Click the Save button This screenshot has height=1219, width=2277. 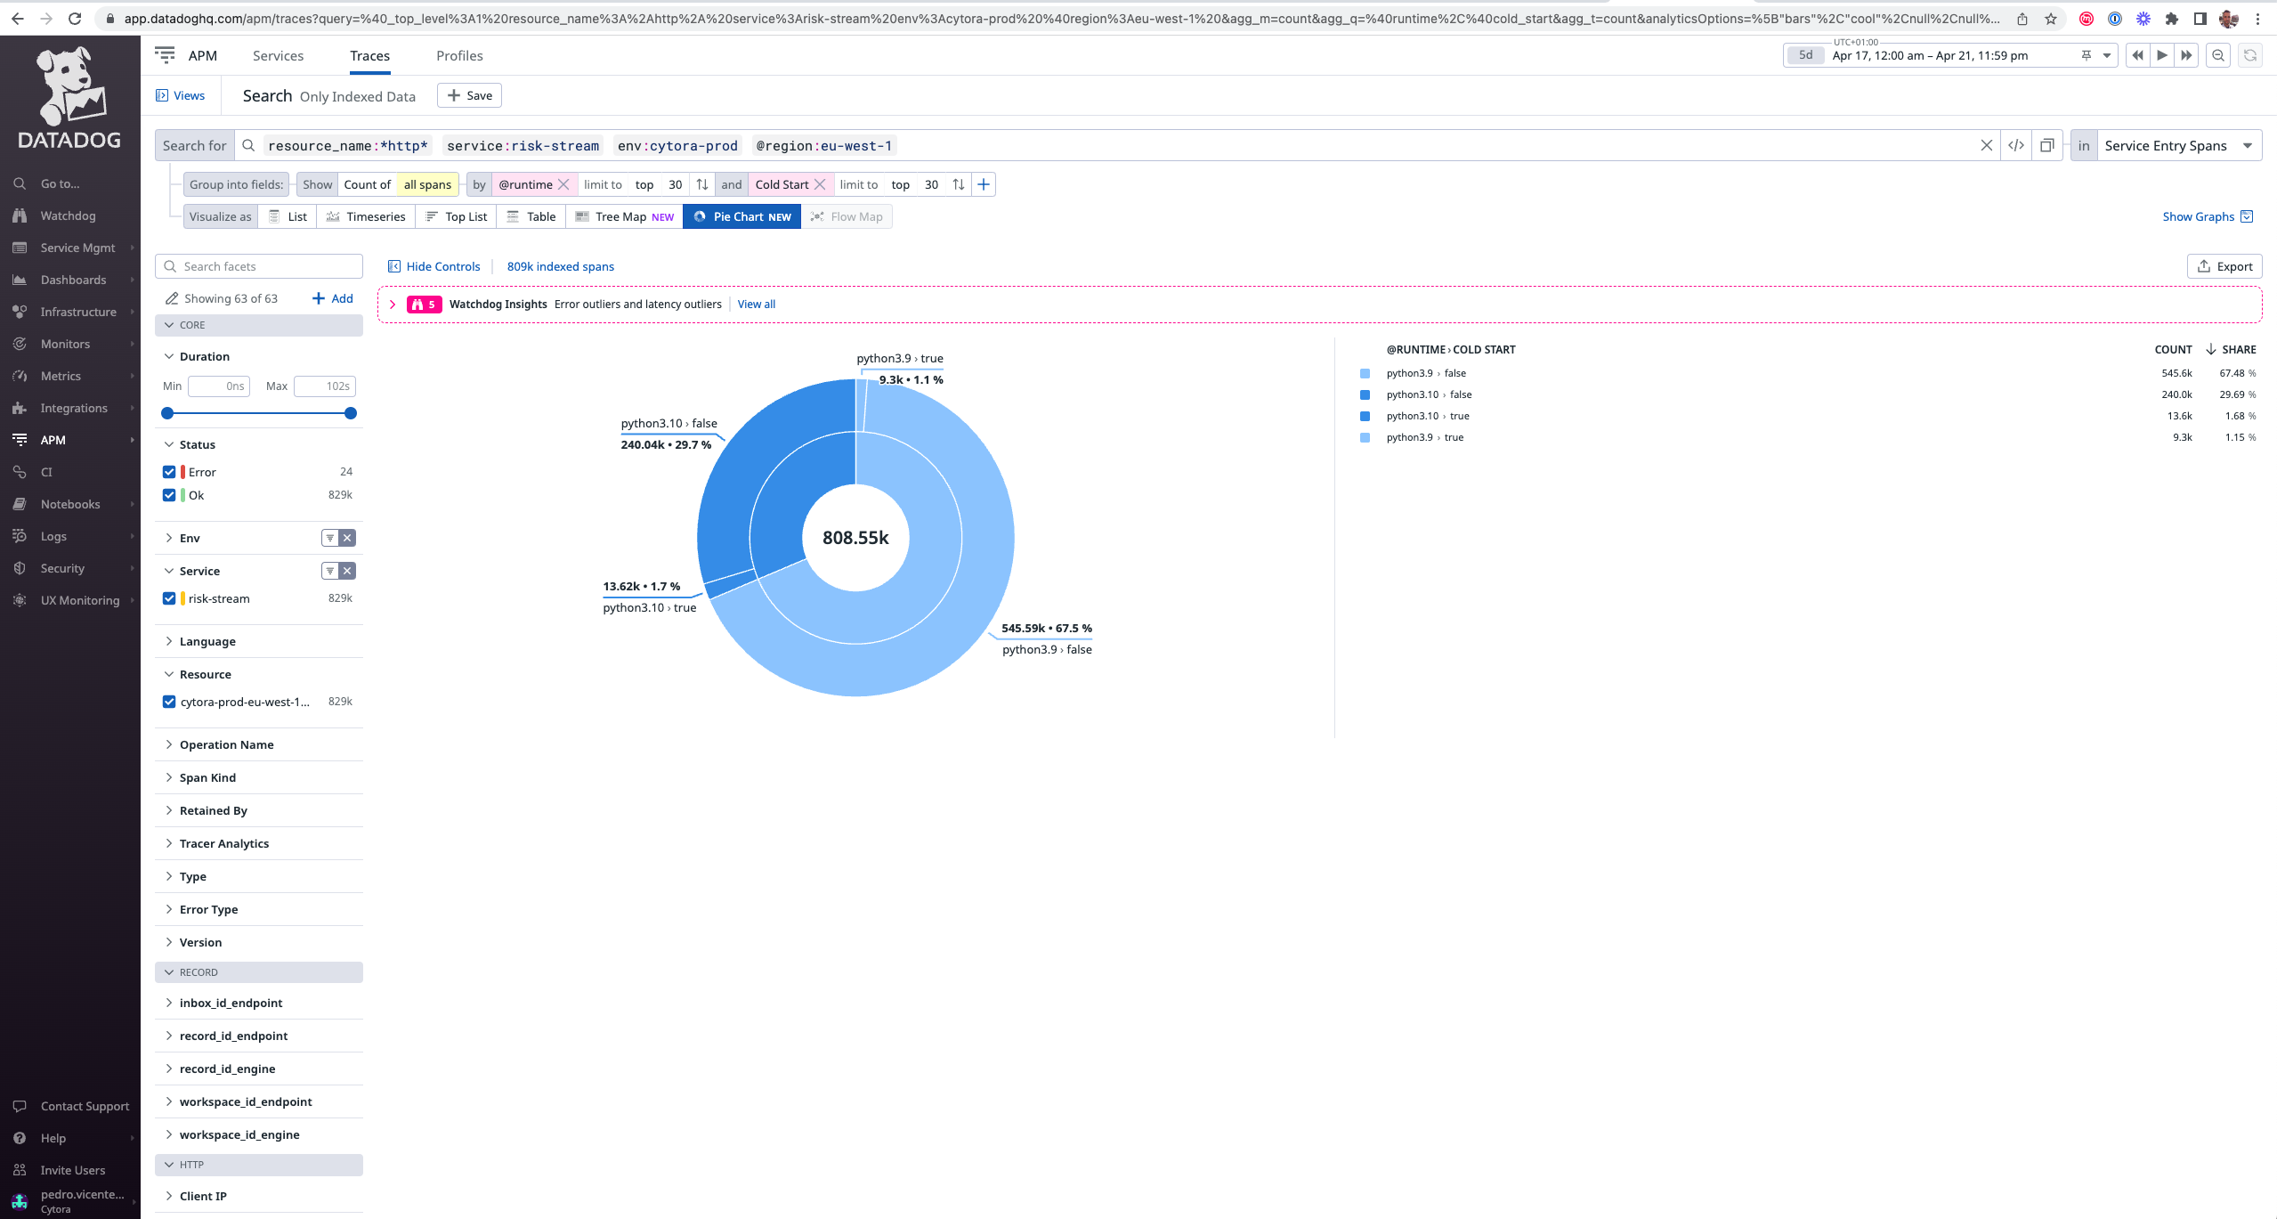tap(469, 95)
